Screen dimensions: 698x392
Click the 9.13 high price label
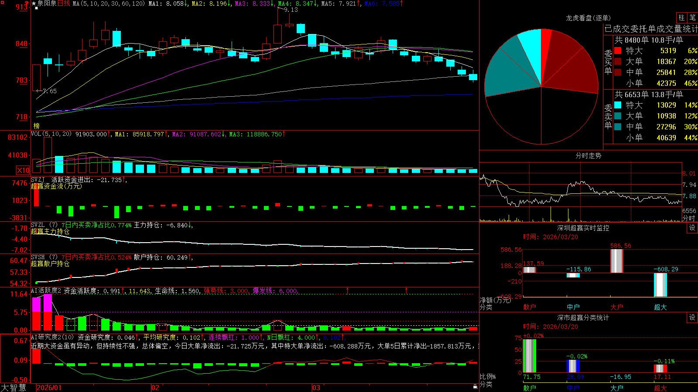(291, 10)
